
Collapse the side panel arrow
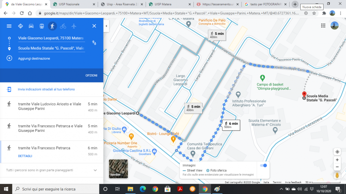pyautogui.click(x=107, y=26)
